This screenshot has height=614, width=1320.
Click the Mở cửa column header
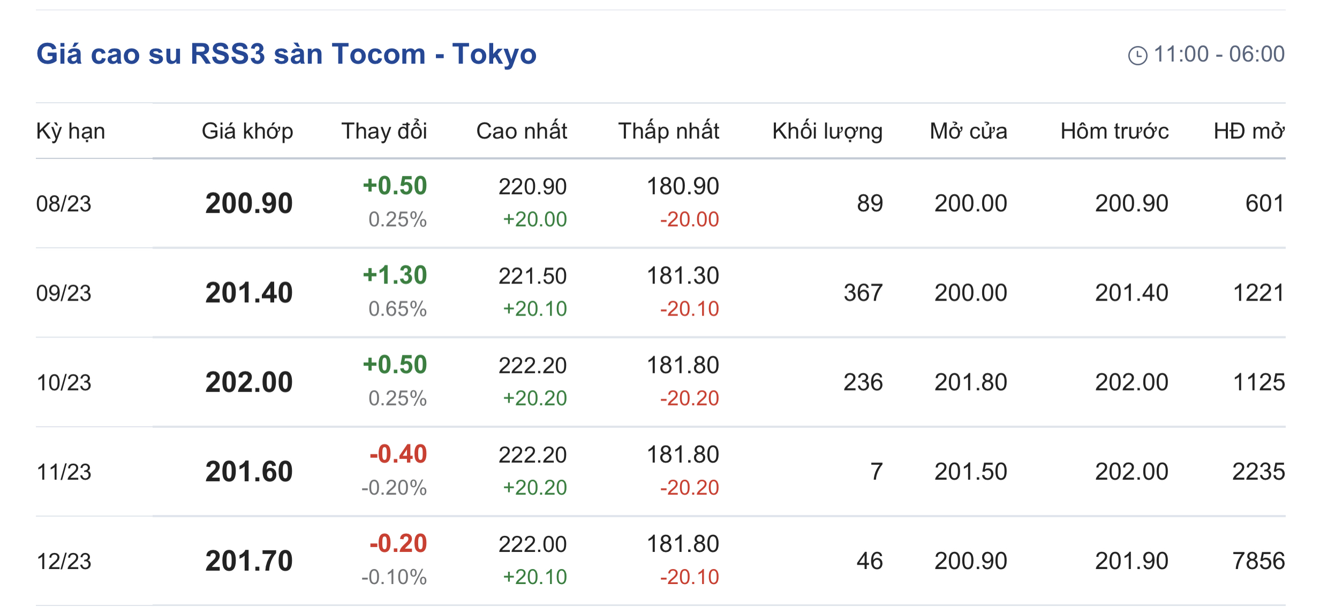968,132
